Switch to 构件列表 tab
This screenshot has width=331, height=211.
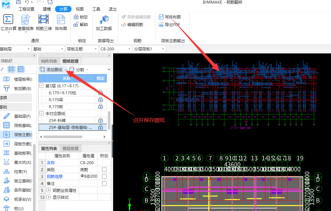(49, 61)
